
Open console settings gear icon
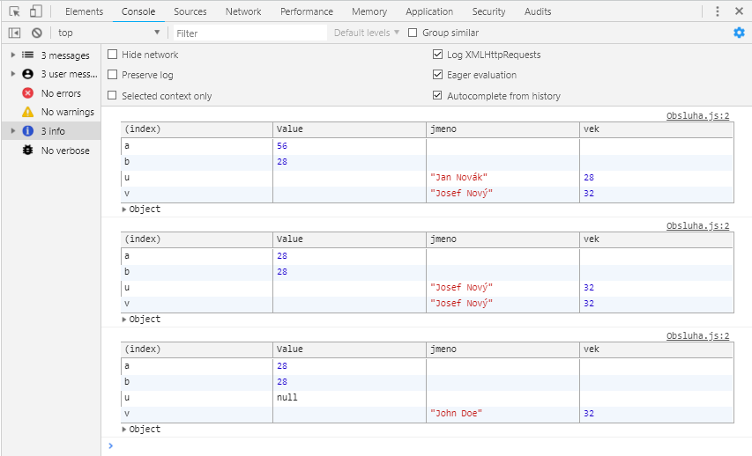coord(739,33)
